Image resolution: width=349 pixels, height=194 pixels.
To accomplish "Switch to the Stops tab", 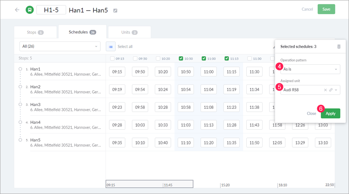I will (x=35, y=33).
